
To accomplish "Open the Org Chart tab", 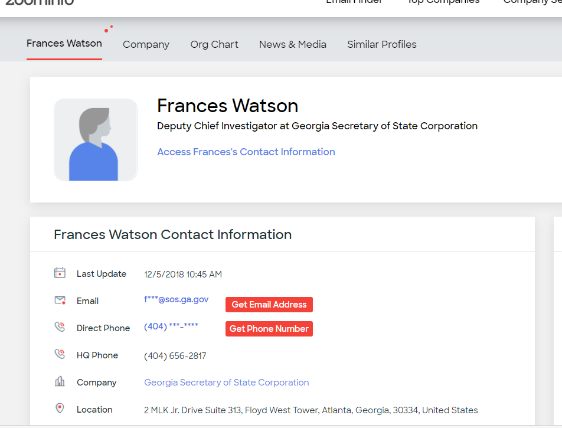I will pyautogui.click(x=214, y=44).
